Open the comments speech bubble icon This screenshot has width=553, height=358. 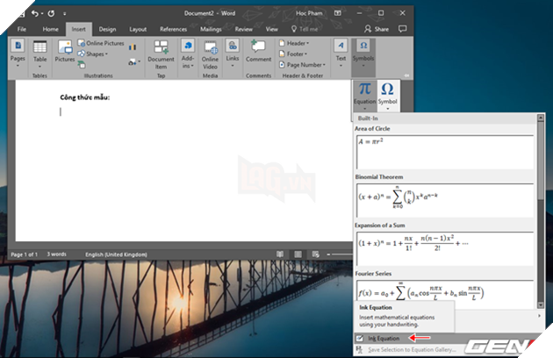coord(402,29)
